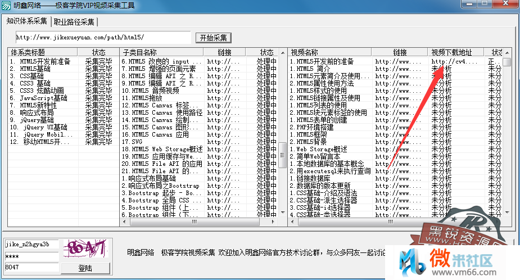Select subcategory 2.响应式布局之Bootstrap
Screen dimensions: 520x280
pos(161,186)
